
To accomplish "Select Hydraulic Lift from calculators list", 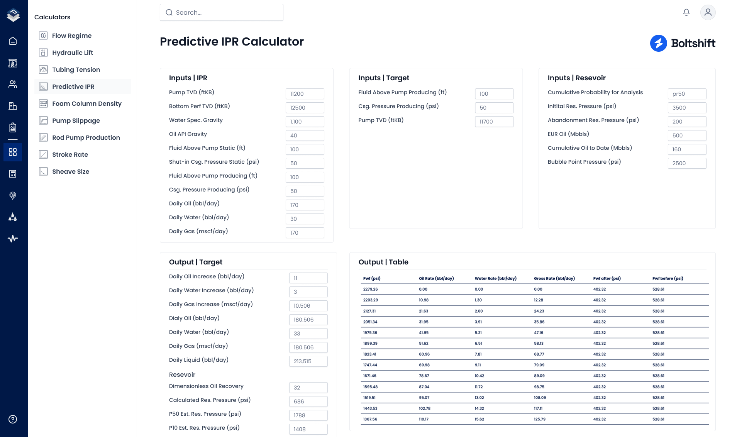I will click(x=73, y=53).
